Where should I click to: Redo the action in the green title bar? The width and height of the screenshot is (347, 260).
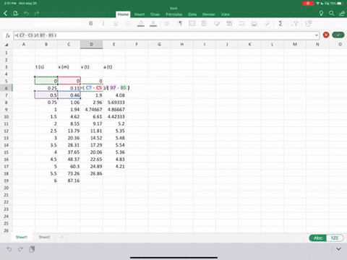point(37,14)
